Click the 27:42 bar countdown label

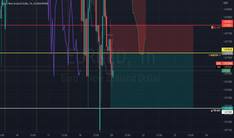click(226, 71)
